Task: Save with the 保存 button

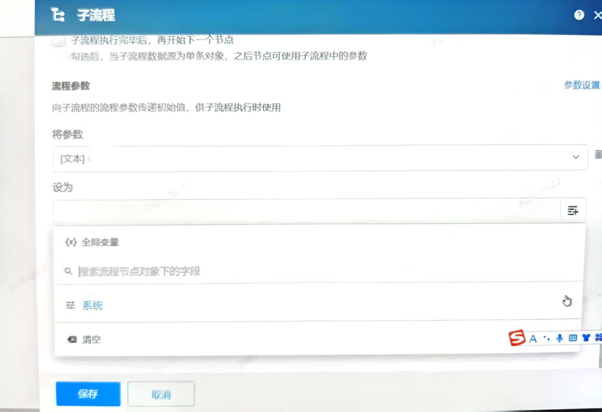Action: coord(88,393)
